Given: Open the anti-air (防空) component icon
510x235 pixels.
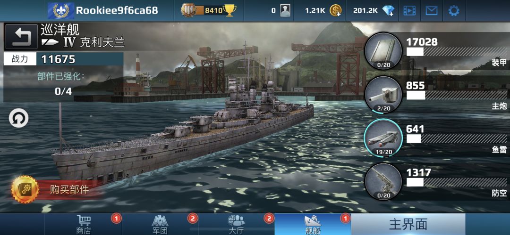Looking at the screenshot, I should (x=383, y=181).
